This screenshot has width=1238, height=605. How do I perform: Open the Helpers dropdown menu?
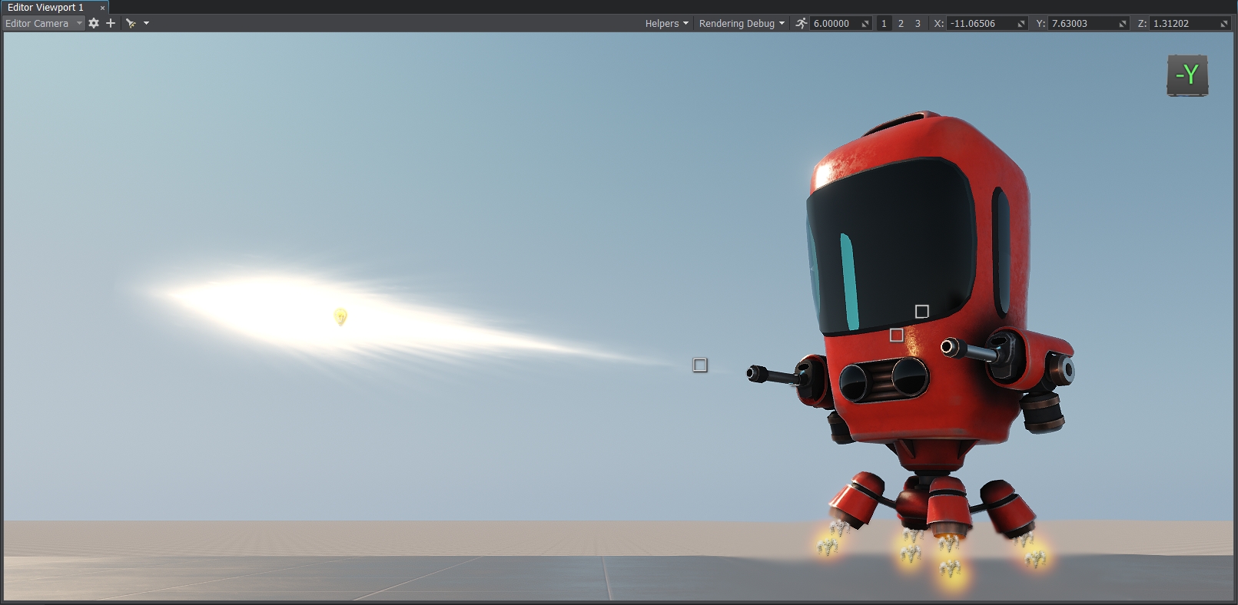[666, 23]
